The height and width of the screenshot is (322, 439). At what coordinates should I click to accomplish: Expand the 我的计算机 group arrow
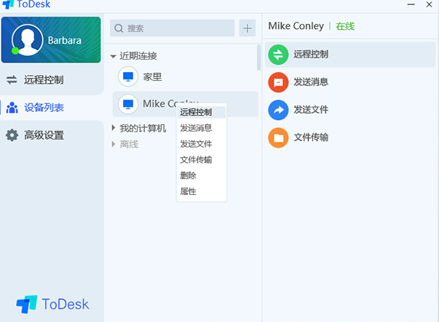(x=114, y=128)
